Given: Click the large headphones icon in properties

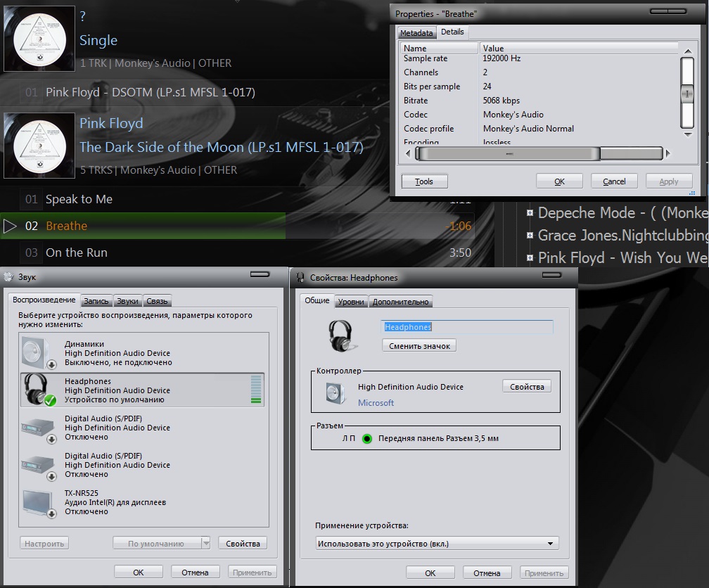Looking at the screenshot, I should pos(341,335).
